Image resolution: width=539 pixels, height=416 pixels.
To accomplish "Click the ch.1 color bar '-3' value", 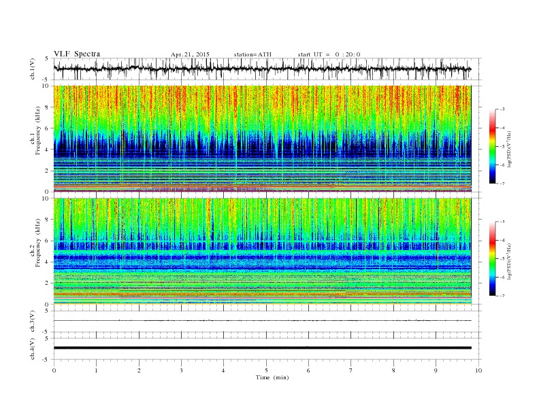I will tap(502, 109).
